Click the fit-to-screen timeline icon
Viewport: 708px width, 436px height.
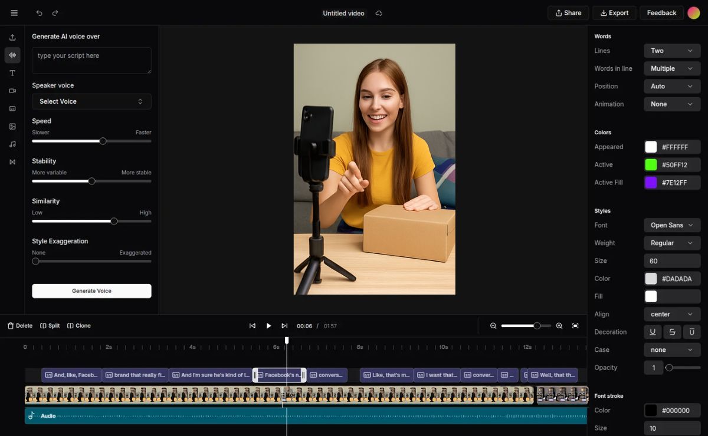pos(575,326)
